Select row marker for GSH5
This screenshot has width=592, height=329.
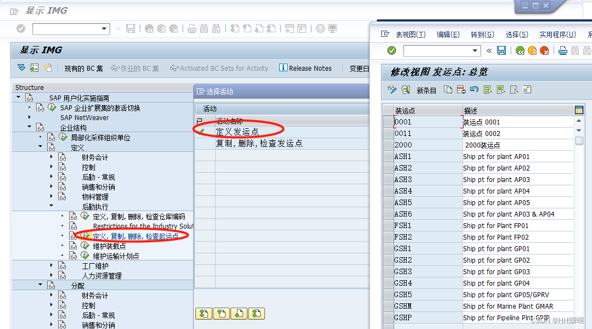pos(388,294)
